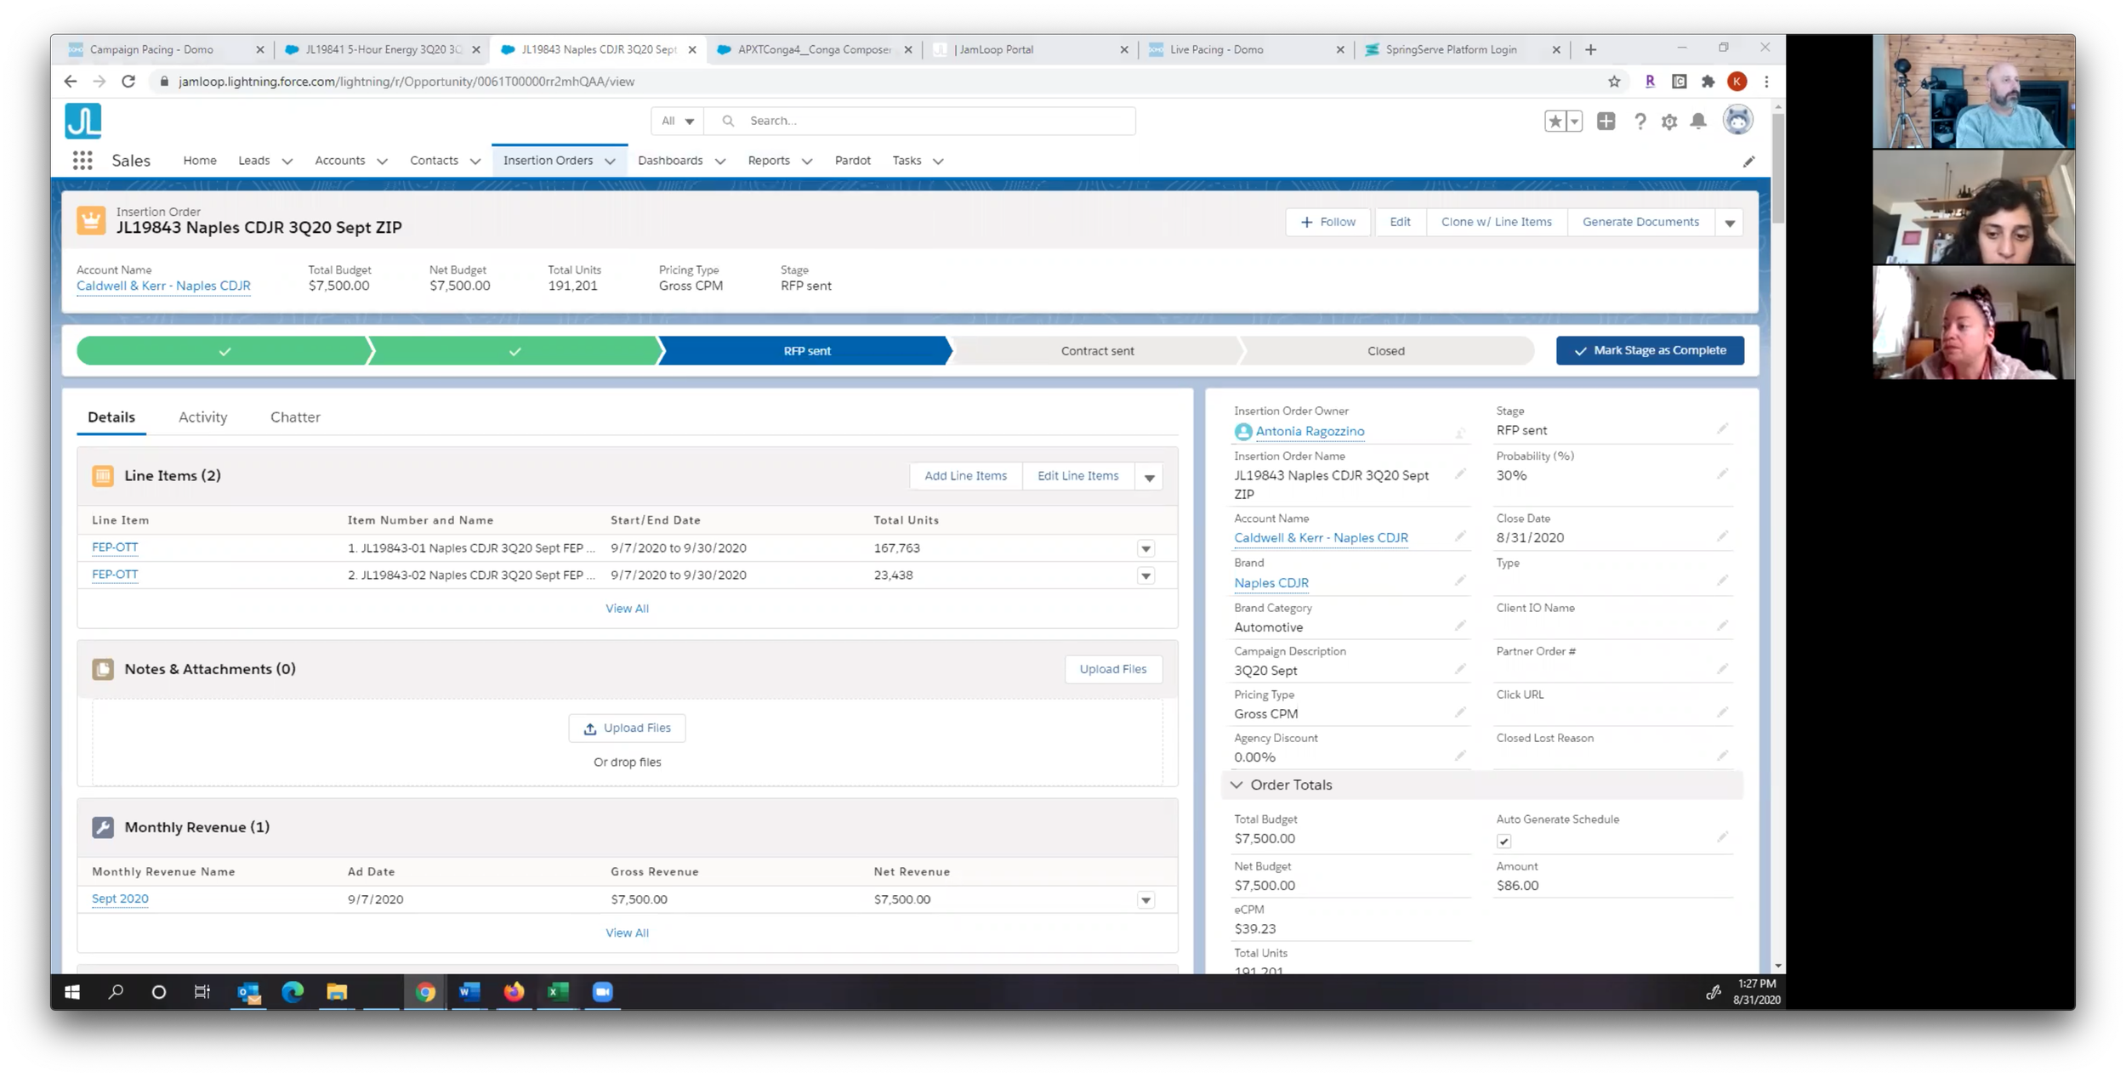
Task: Open Sept 2020 revenue row dropdown
Action: [1145, 900]
